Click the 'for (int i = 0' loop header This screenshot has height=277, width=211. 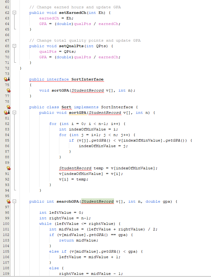pyautogui.click(x=87, y=124)
